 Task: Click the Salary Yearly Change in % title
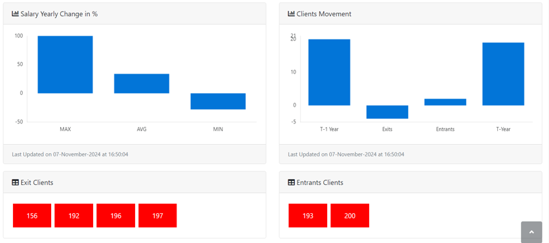pos(59,14)
